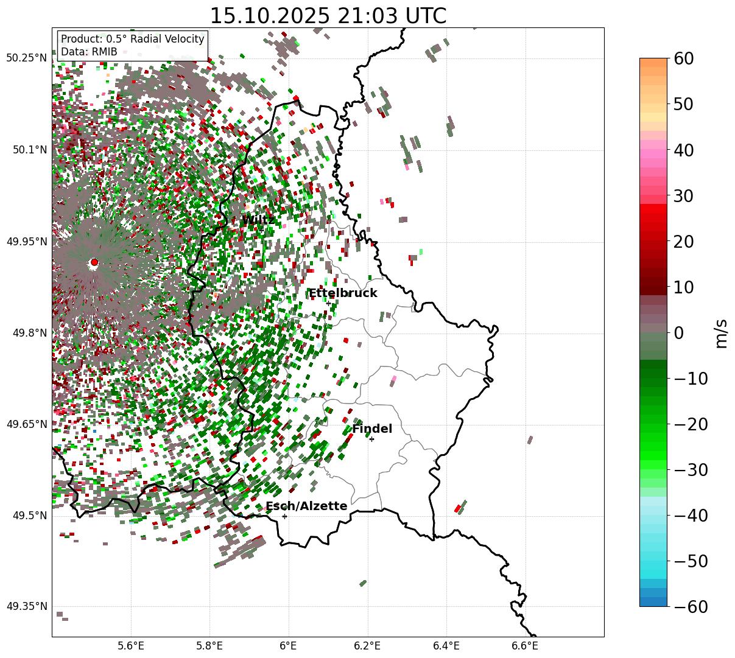Viewport: 735px width, 658px height.
Task: Click the colorbar at the 60 m/s orange band
Action: click(653, 63)
